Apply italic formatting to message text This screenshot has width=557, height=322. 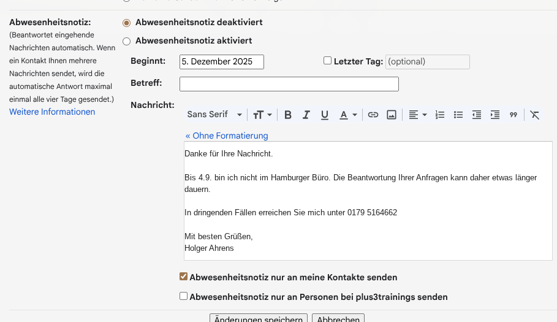(306, 115)
